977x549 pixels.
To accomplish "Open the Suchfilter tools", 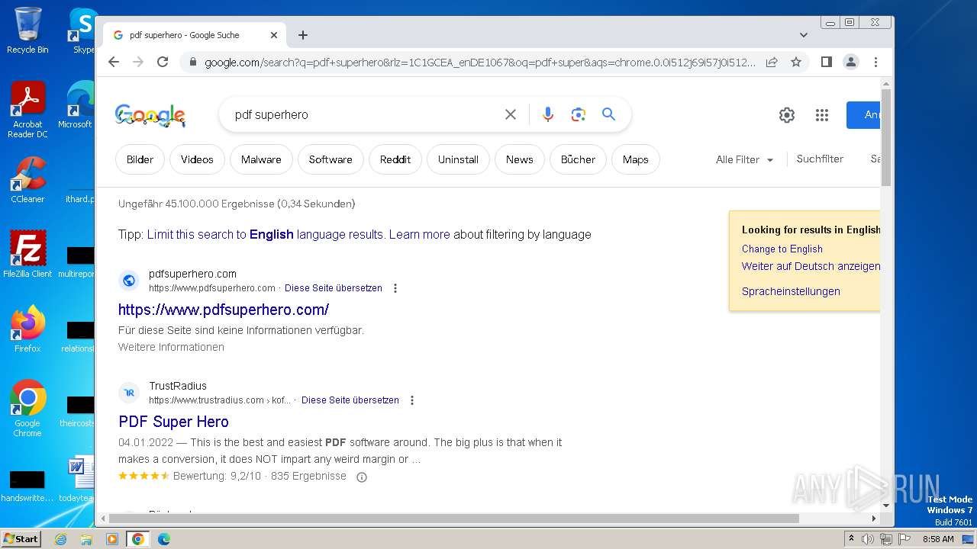I will pos(820,159).
